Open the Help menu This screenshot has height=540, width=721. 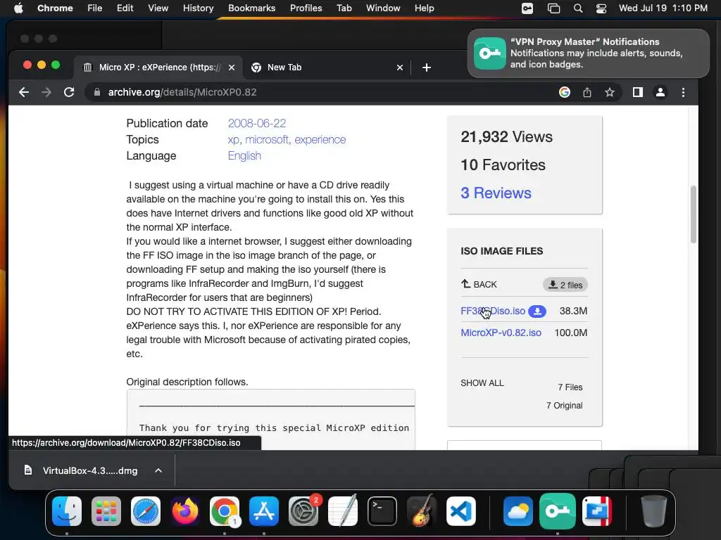click(424, 8)
